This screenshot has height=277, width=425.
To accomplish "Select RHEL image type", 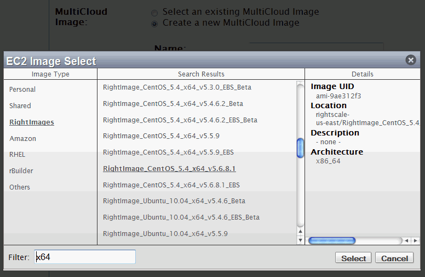I will pyautogui.click(x=17, y=155).
